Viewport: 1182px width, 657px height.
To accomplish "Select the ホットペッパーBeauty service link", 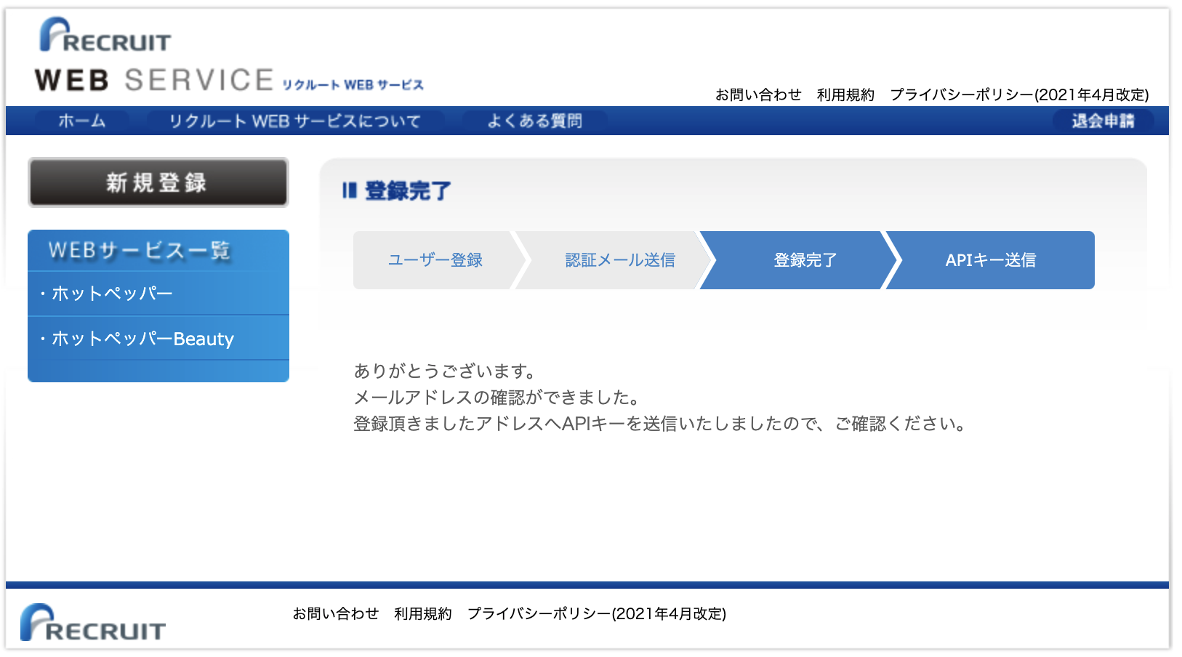I will (x=141, y=339).
